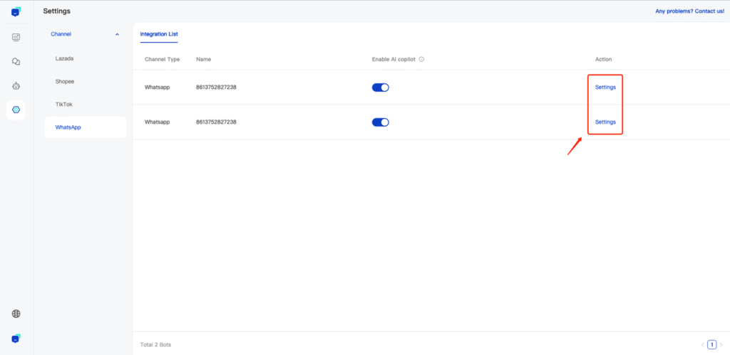Open Settings link in second Whatsapp row
Image resolution: width=730 pixels, height=355 pixels.
tap(605, 122)
